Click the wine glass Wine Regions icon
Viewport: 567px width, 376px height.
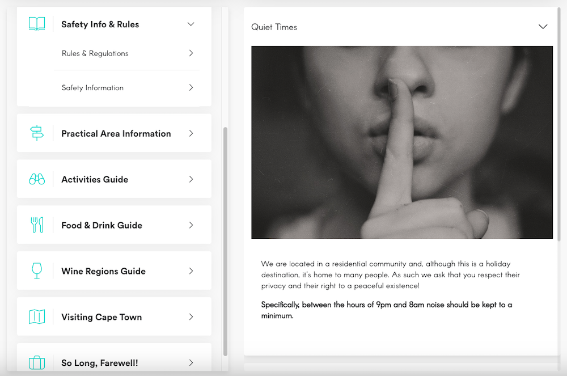click(x=37, y=271)
